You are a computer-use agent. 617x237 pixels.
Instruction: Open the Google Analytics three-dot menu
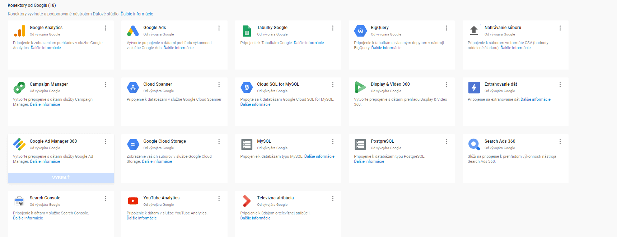point(106,28)
